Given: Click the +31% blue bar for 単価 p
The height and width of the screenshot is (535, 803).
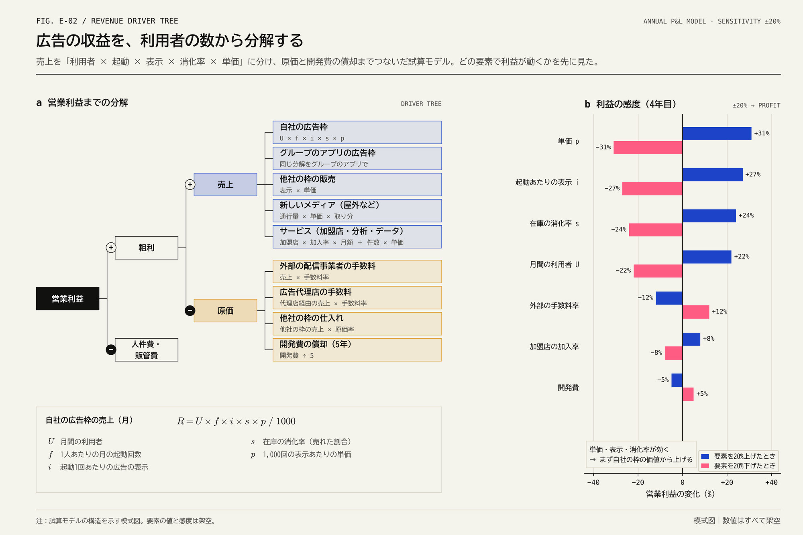Looking at the screenshot, I should (717, 134).
